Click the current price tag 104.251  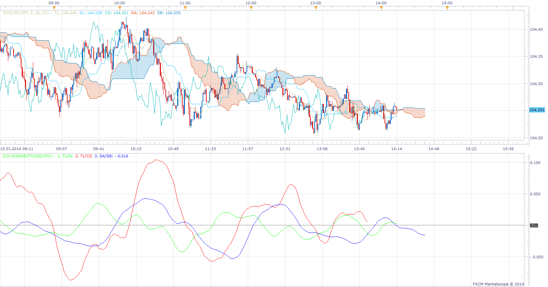537,110
